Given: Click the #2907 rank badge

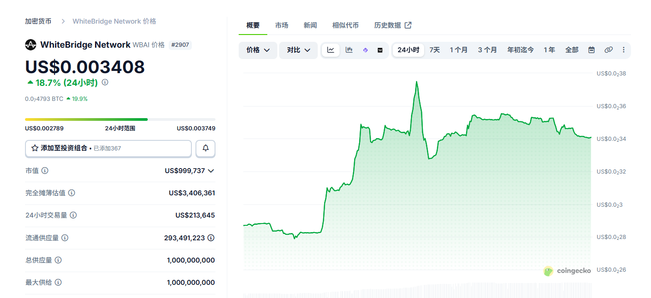Looking at the screenshot, I should click(x=180, y=45).
